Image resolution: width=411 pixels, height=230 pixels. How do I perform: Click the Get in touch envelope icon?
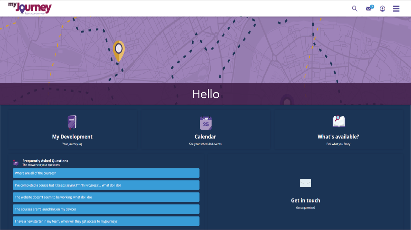305,183
